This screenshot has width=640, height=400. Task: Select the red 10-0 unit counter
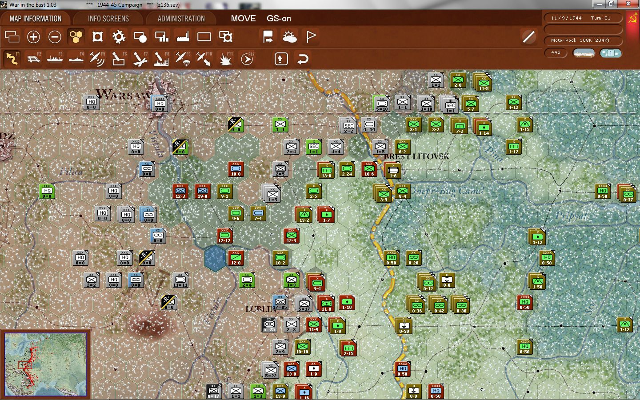tap(236, 169)
